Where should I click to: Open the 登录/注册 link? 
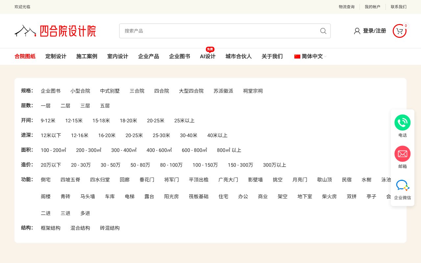point(374,31)
